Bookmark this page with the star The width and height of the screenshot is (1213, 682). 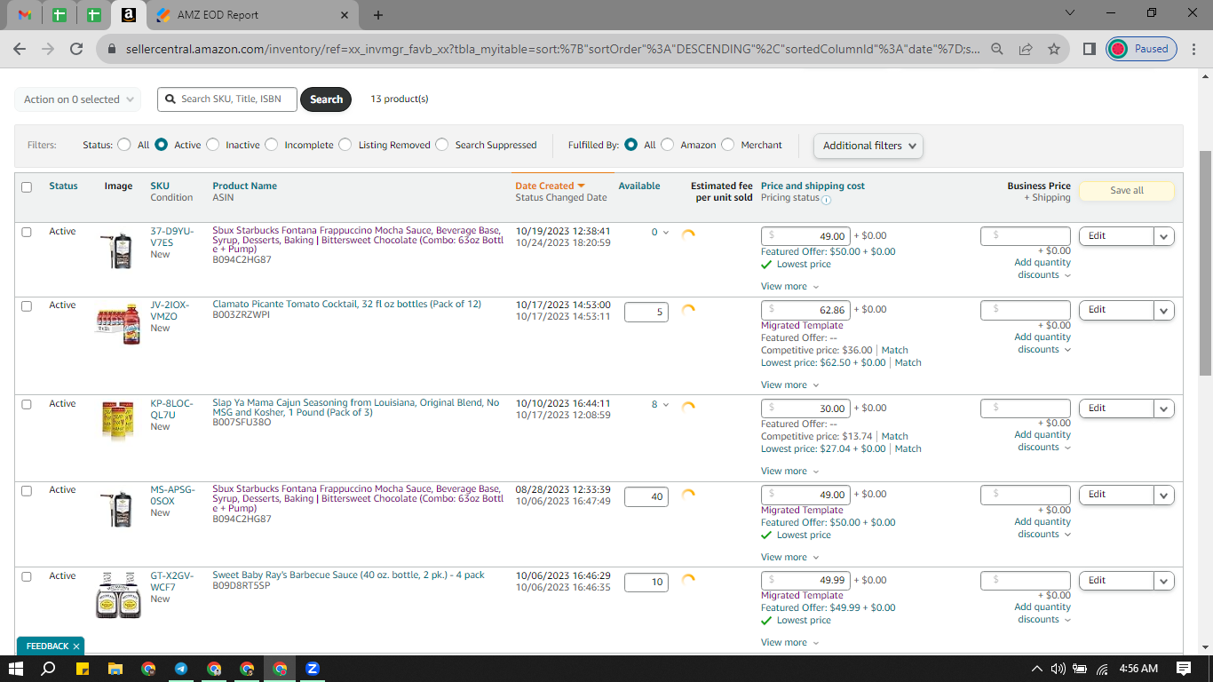[1054, 49]
